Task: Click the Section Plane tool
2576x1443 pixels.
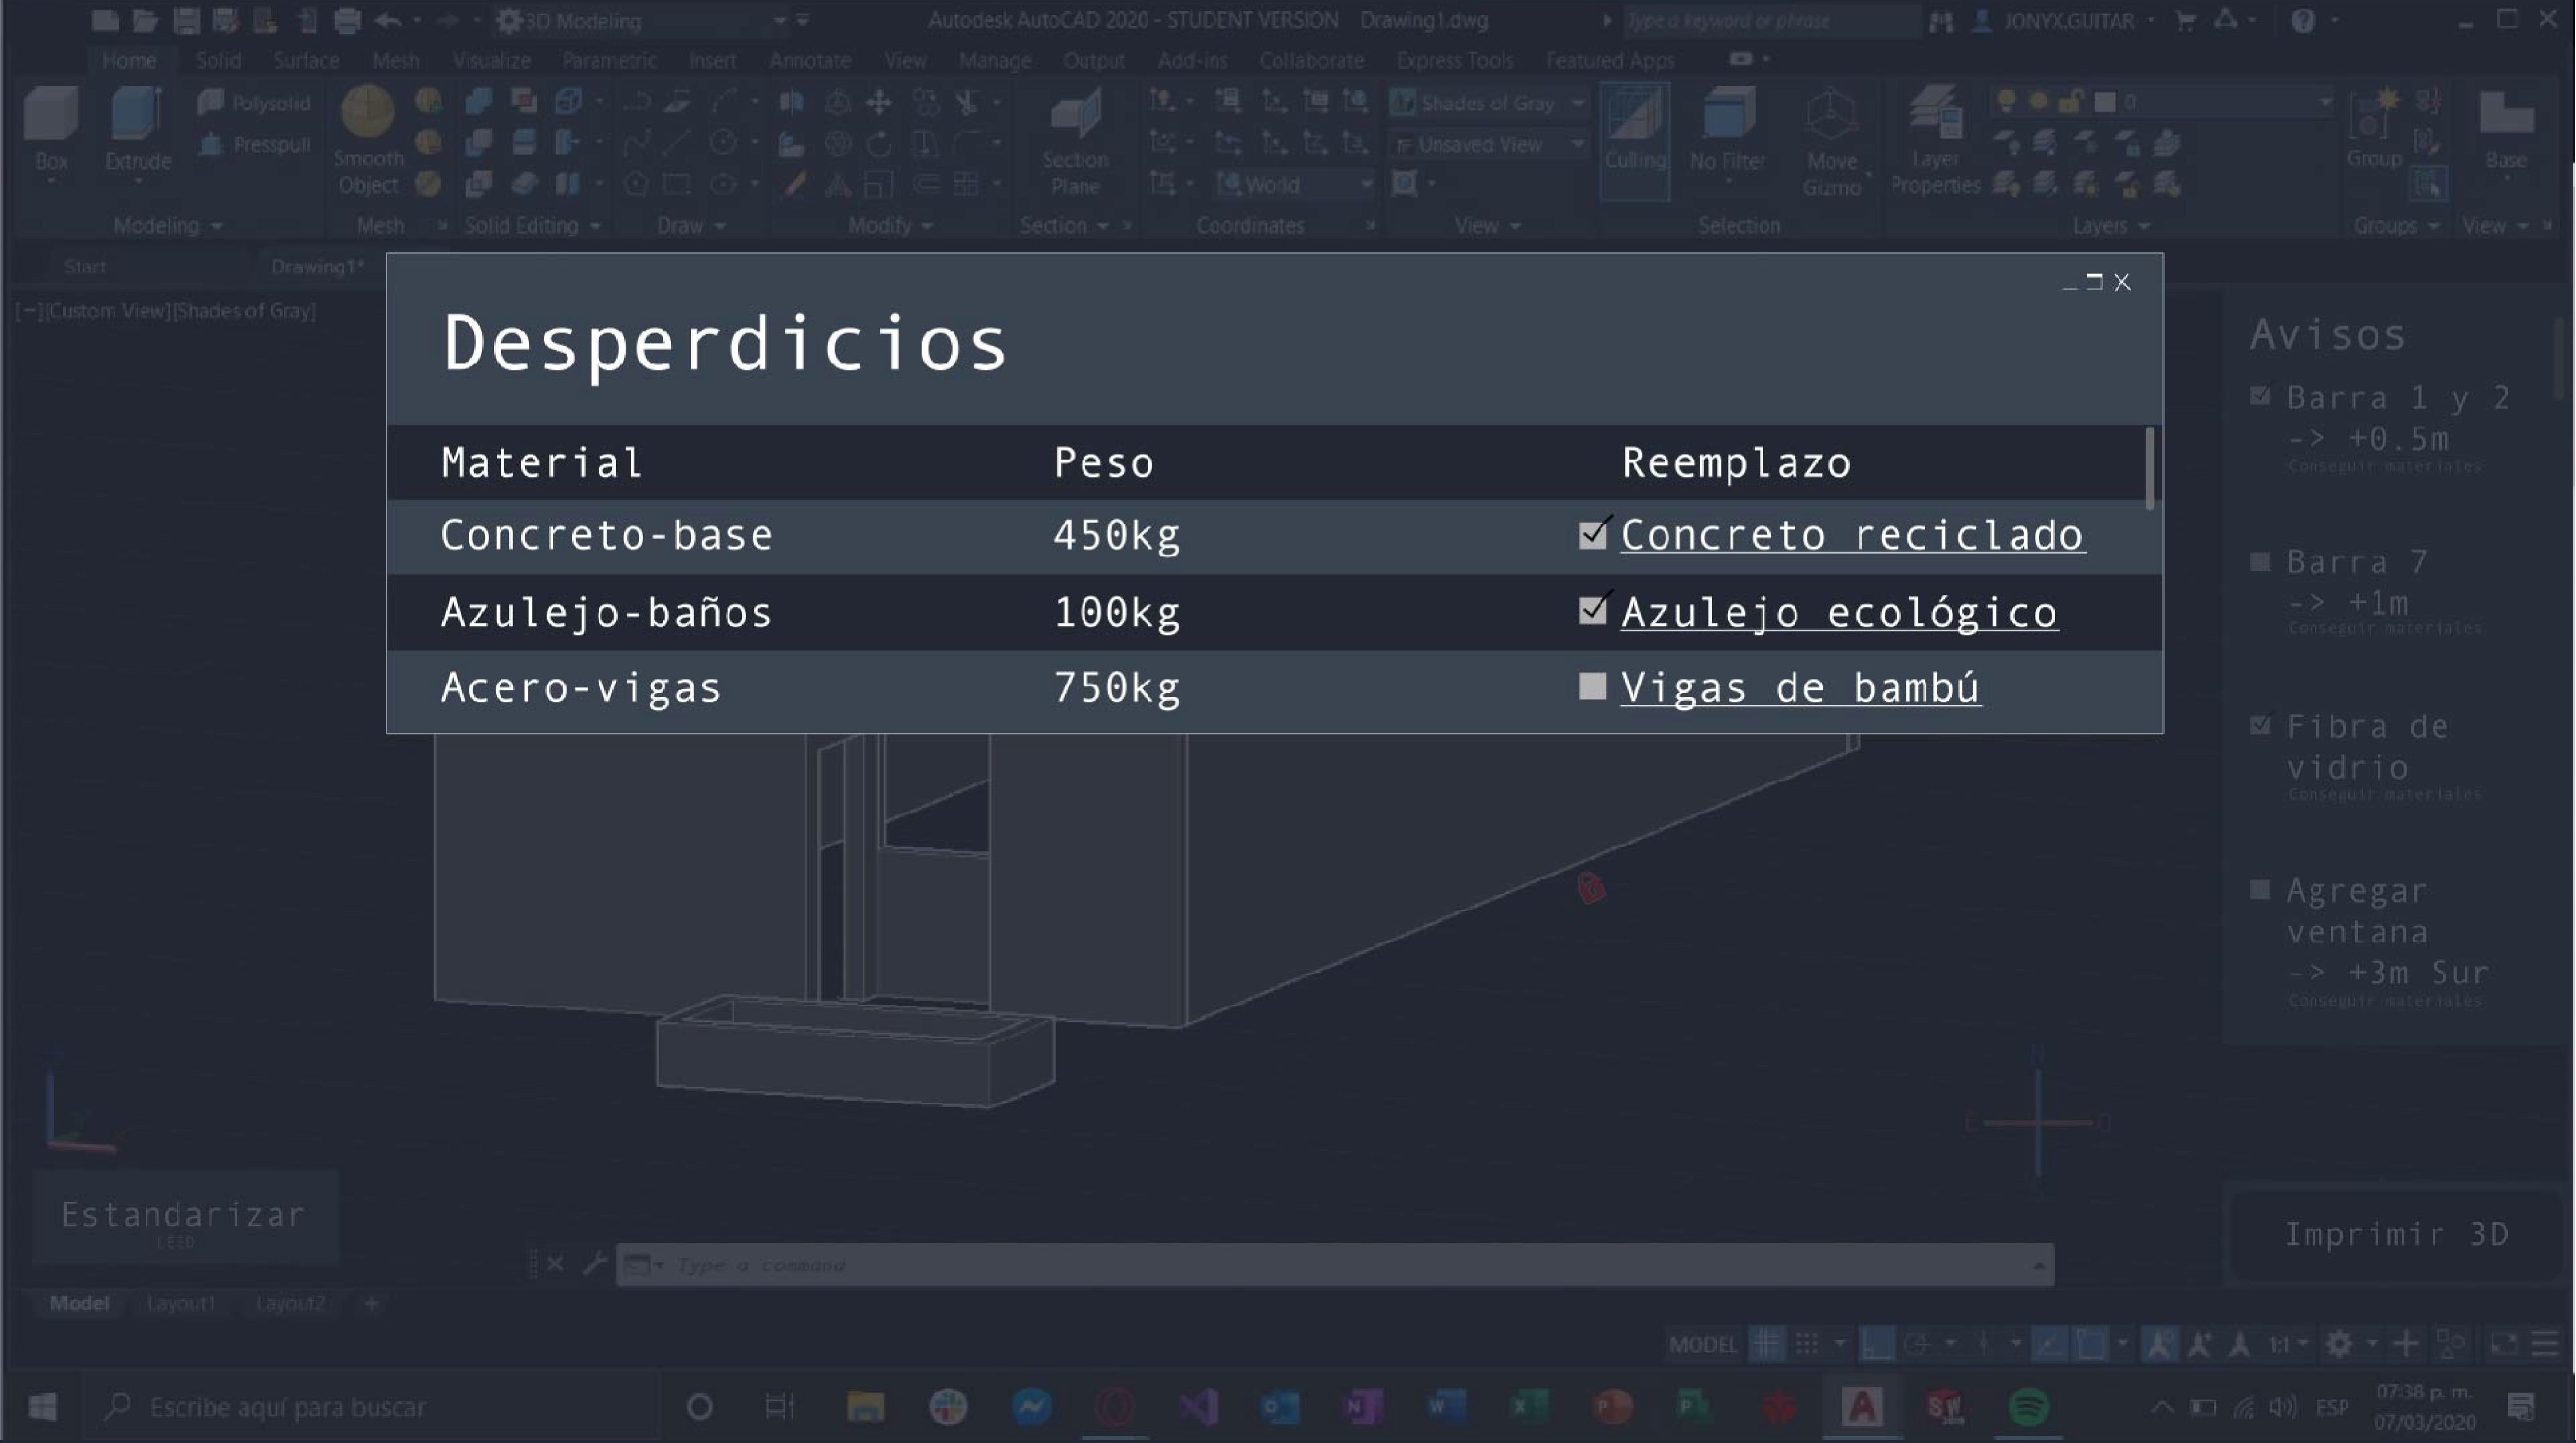Action: [1075, 140]
